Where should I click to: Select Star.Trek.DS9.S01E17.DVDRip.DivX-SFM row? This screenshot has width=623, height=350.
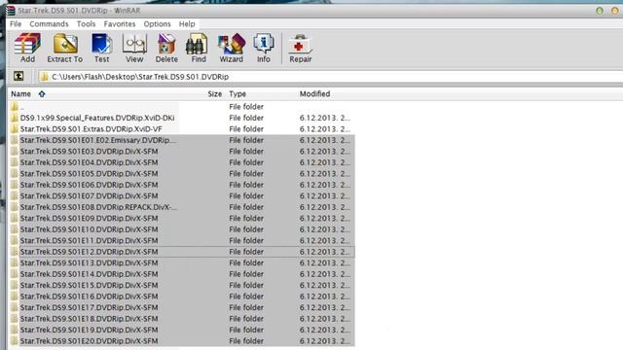(x=181, y=307)
